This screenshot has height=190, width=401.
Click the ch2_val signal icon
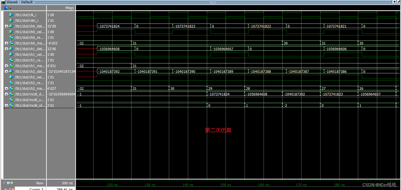pyautogui.click(x=11, y=77)
